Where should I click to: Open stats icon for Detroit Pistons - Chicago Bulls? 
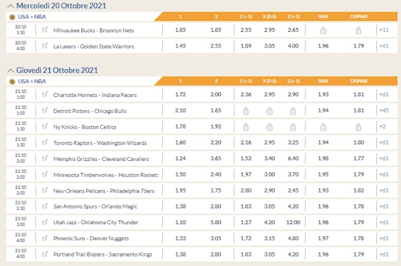click(x=45, y=110)
